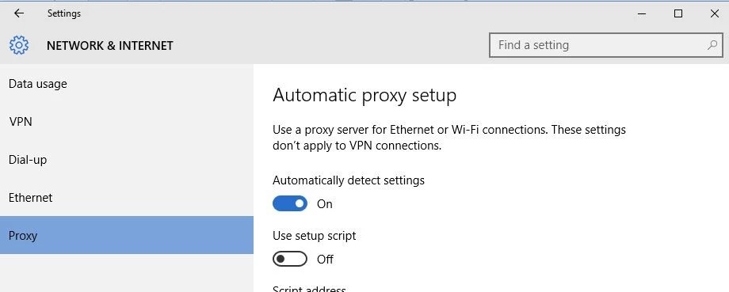Close the Settings window
Image resolution: width=729 pixels, height=292 pixels.
715,13
